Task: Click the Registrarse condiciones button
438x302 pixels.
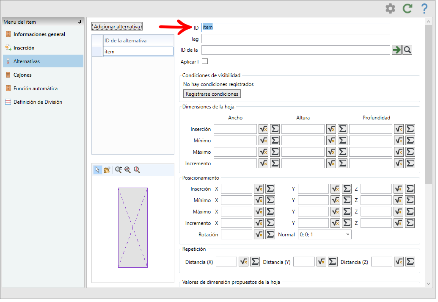Action: tap(212, 94)
